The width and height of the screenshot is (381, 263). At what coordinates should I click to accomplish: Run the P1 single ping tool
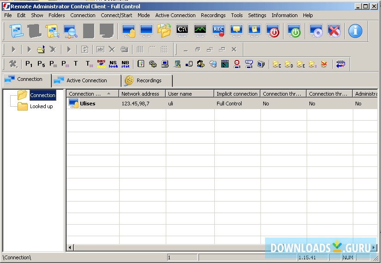click(29, 64)
